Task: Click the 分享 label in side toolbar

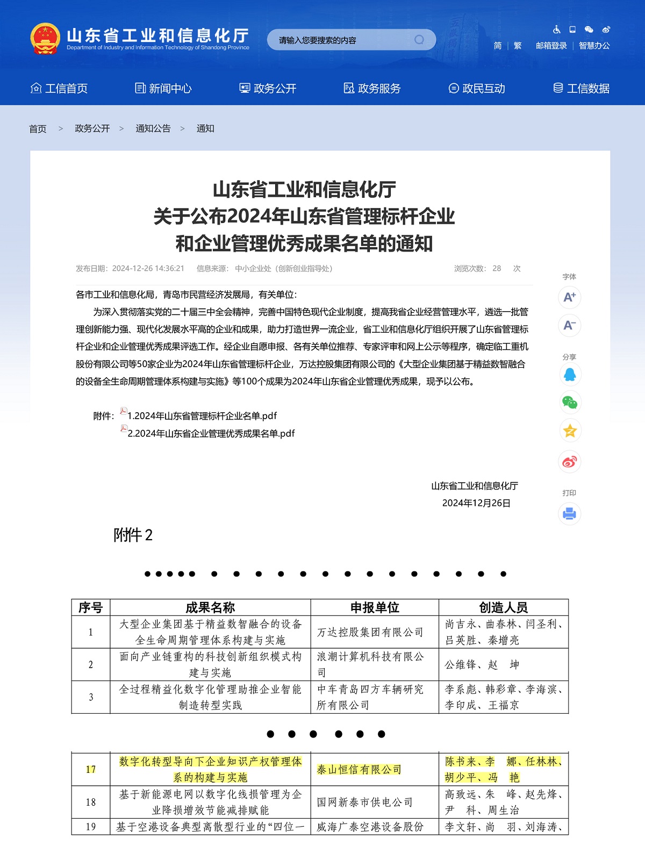Action: point(569,357)
